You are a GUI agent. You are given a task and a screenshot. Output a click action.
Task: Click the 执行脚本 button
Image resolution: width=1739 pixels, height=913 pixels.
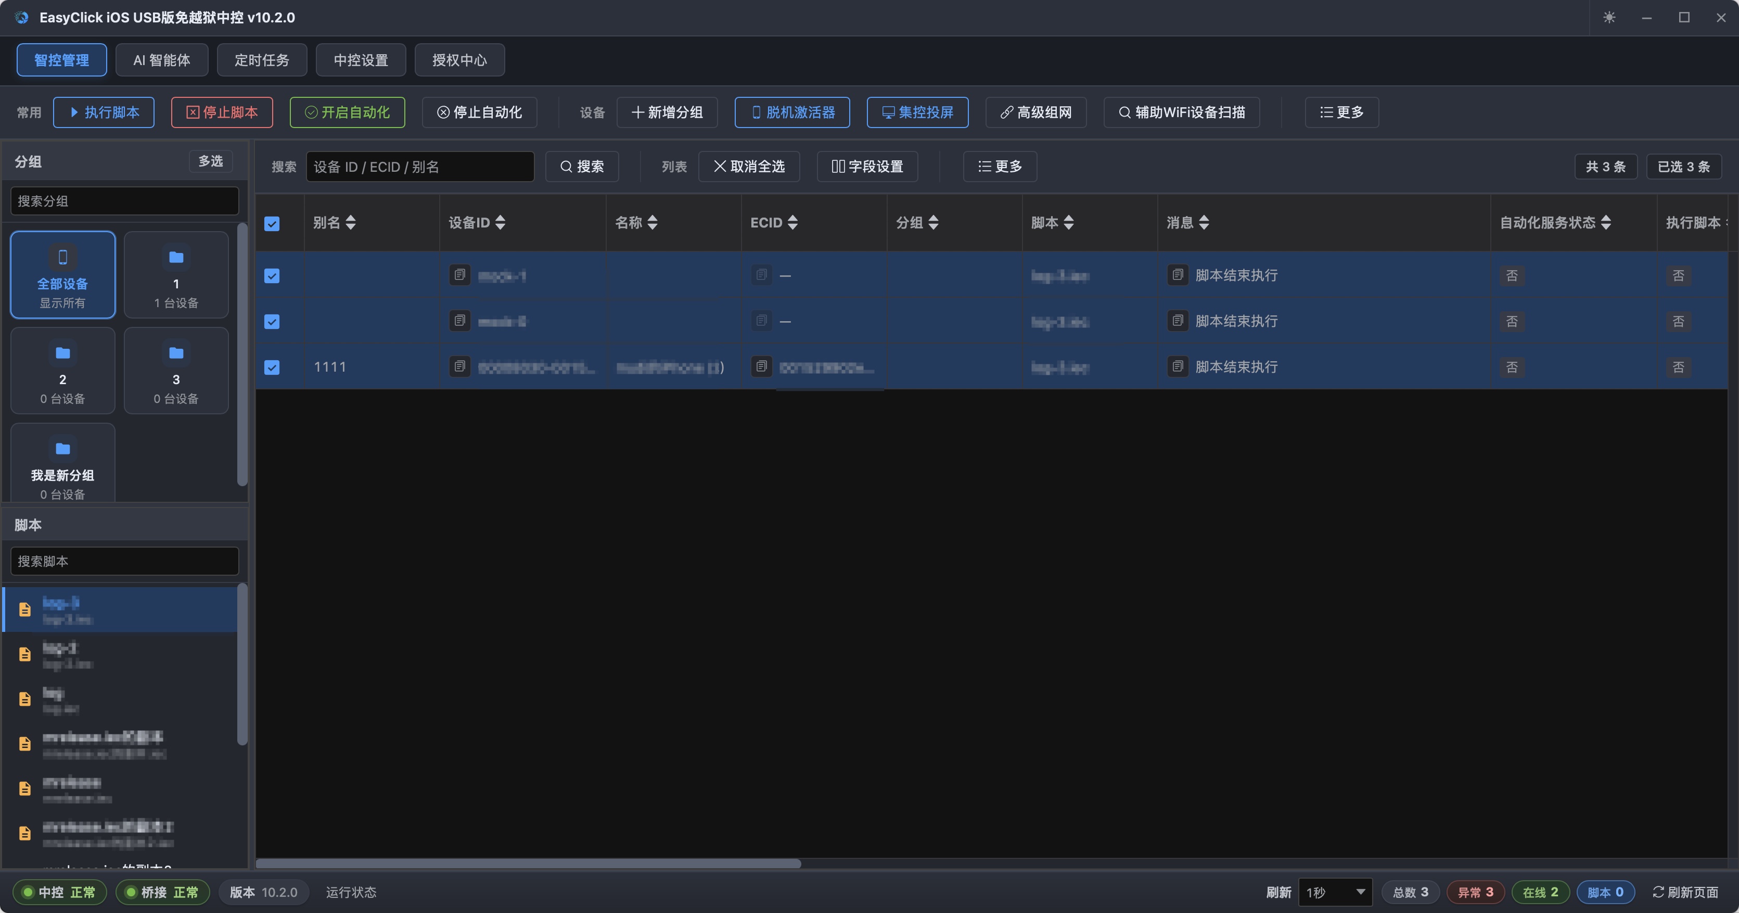104,112
